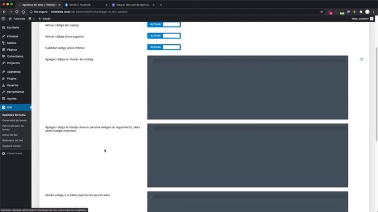The height and width of the screenshot is (212, 378).
Task: Click the browser back arrow
Action: pyautogui.click(x=4, y=12)
